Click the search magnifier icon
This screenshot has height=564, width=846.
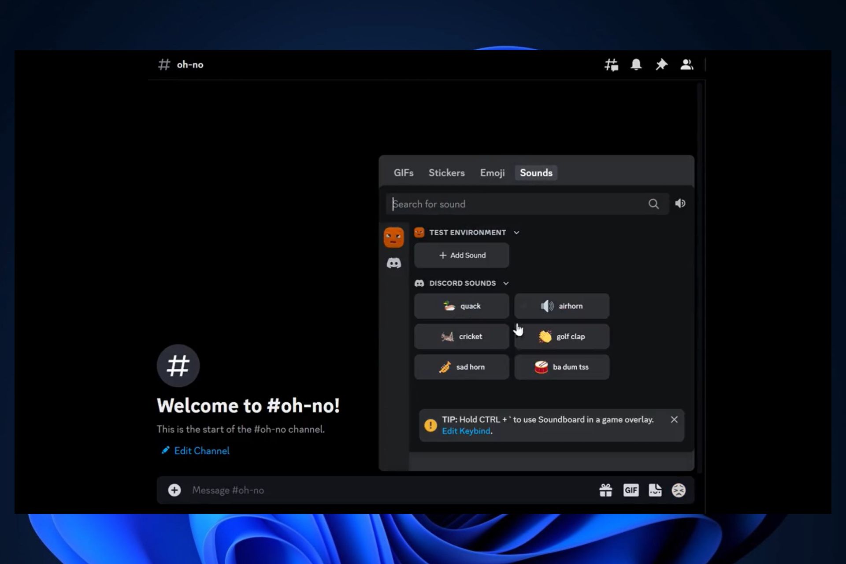tap(653, 203)
